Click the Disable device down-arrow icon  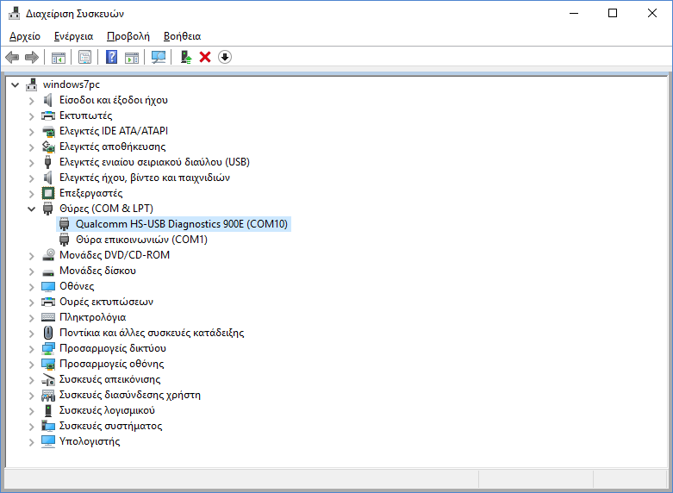(225, 57)
